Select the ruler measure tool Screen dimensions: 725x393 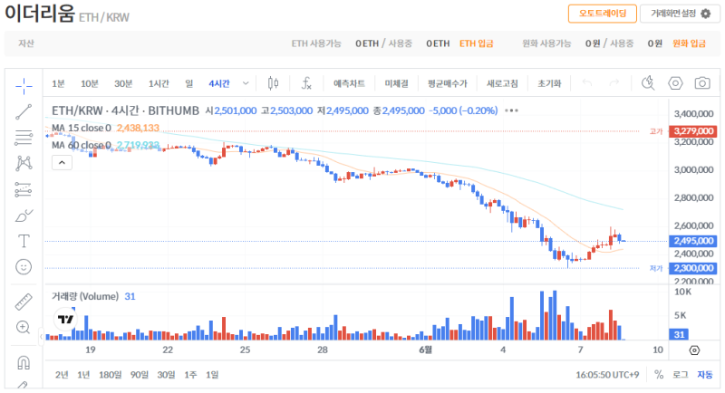(x=24, y=302)
